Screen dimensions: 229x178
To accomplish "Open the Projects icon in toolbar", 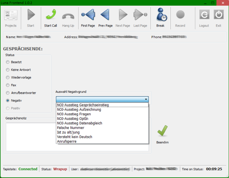I will (11, 15).
